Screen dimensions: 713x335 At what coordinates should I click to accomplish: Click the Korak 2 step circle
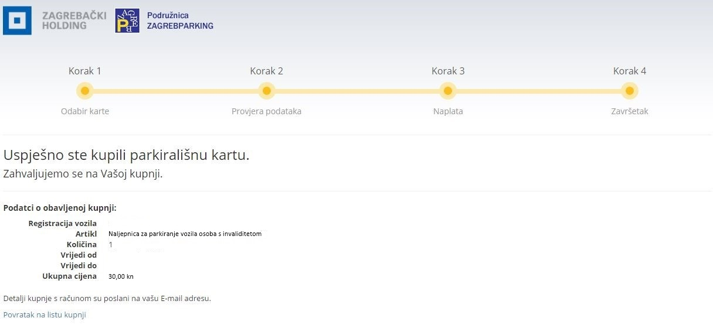[266, 91]
